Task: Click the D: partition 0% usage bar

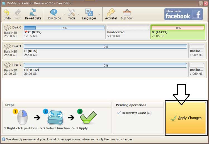Action: tap(105, 47)
